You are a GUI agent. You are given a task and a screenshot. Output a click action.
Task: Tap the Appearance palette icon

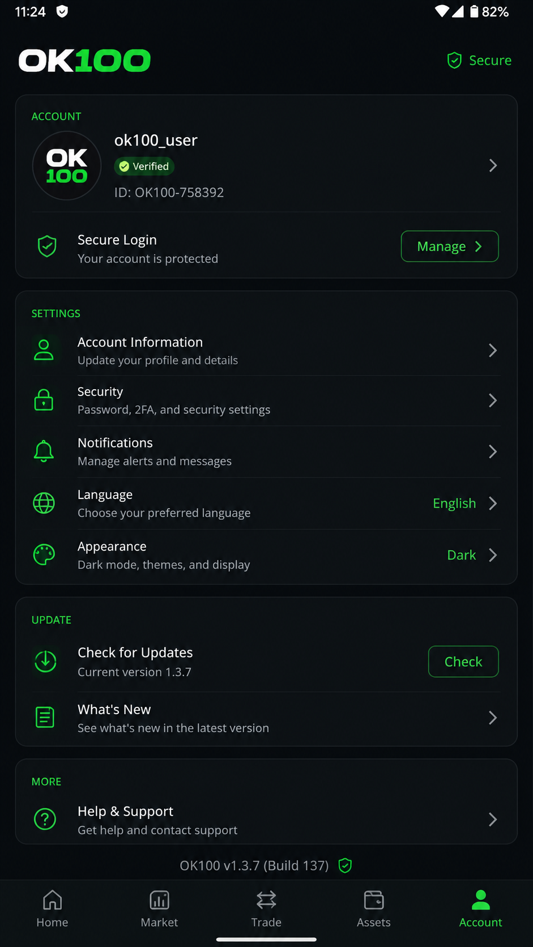pyautogui.click(x=44, y=554)
